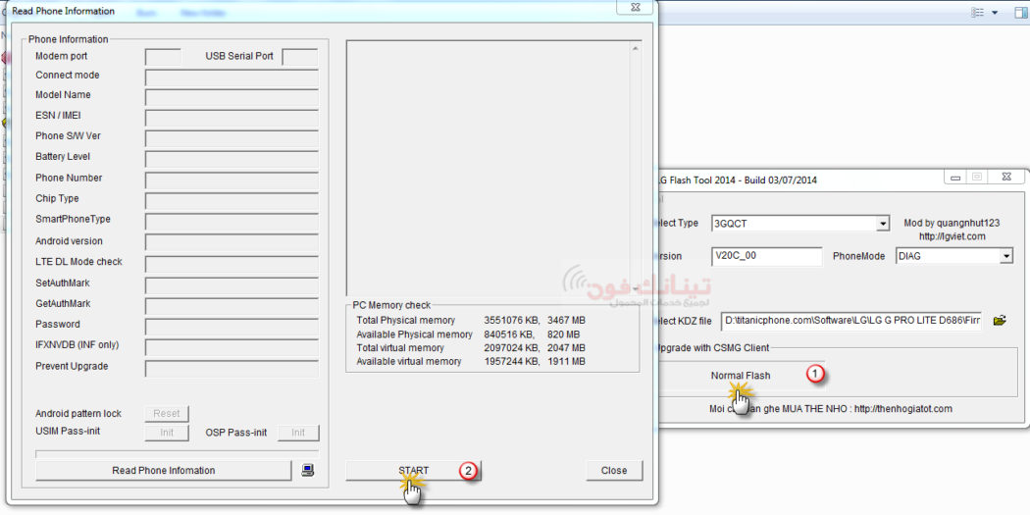1030x515 pixels.
Task: Click the 'Android pattern lock' label
Action: click(78, 414)
